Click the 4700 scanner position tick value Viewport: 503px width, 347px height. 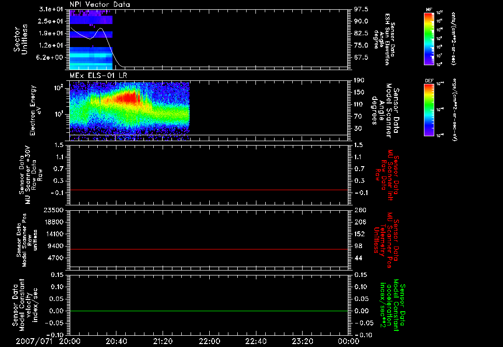pos(56,258)
